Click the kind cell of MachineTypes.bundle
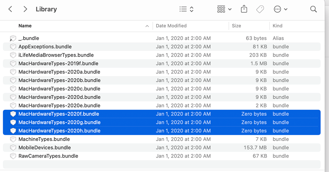The image size is (329, 172). point(281,139)
